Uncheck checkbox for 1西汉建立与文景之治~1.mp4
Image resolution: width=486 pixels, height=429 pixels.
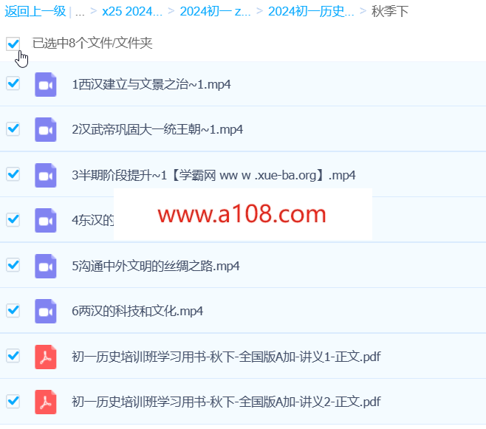(x=13, y=83)
